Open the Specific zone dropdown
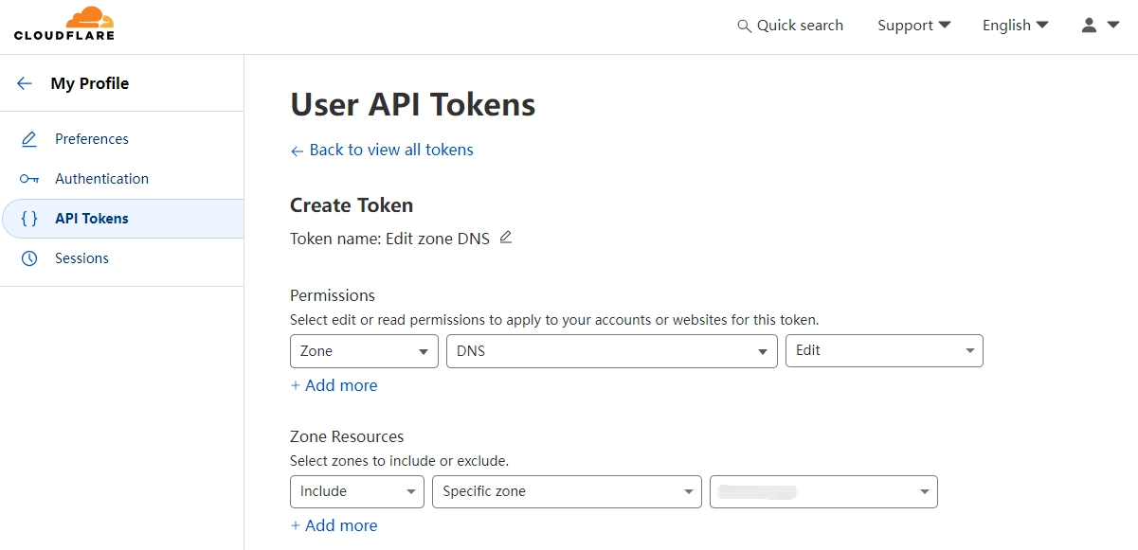The width and height of the screenshot is (1138, 550). tap(567, 491)
